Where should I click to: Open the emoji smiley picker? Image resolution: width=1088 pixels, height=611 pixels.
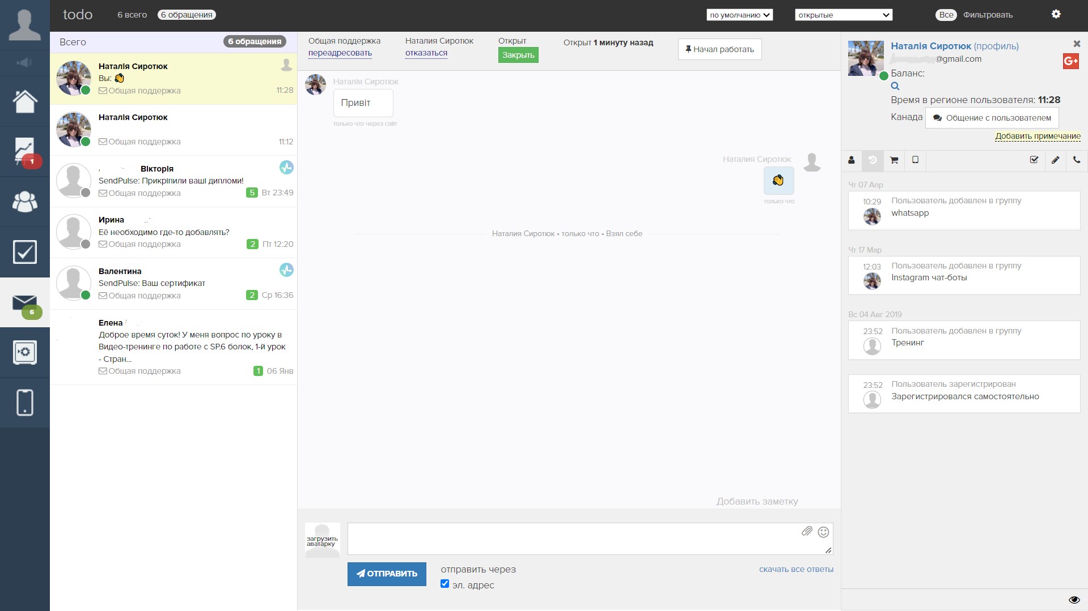pyautogui.click(x=824, y=532)
